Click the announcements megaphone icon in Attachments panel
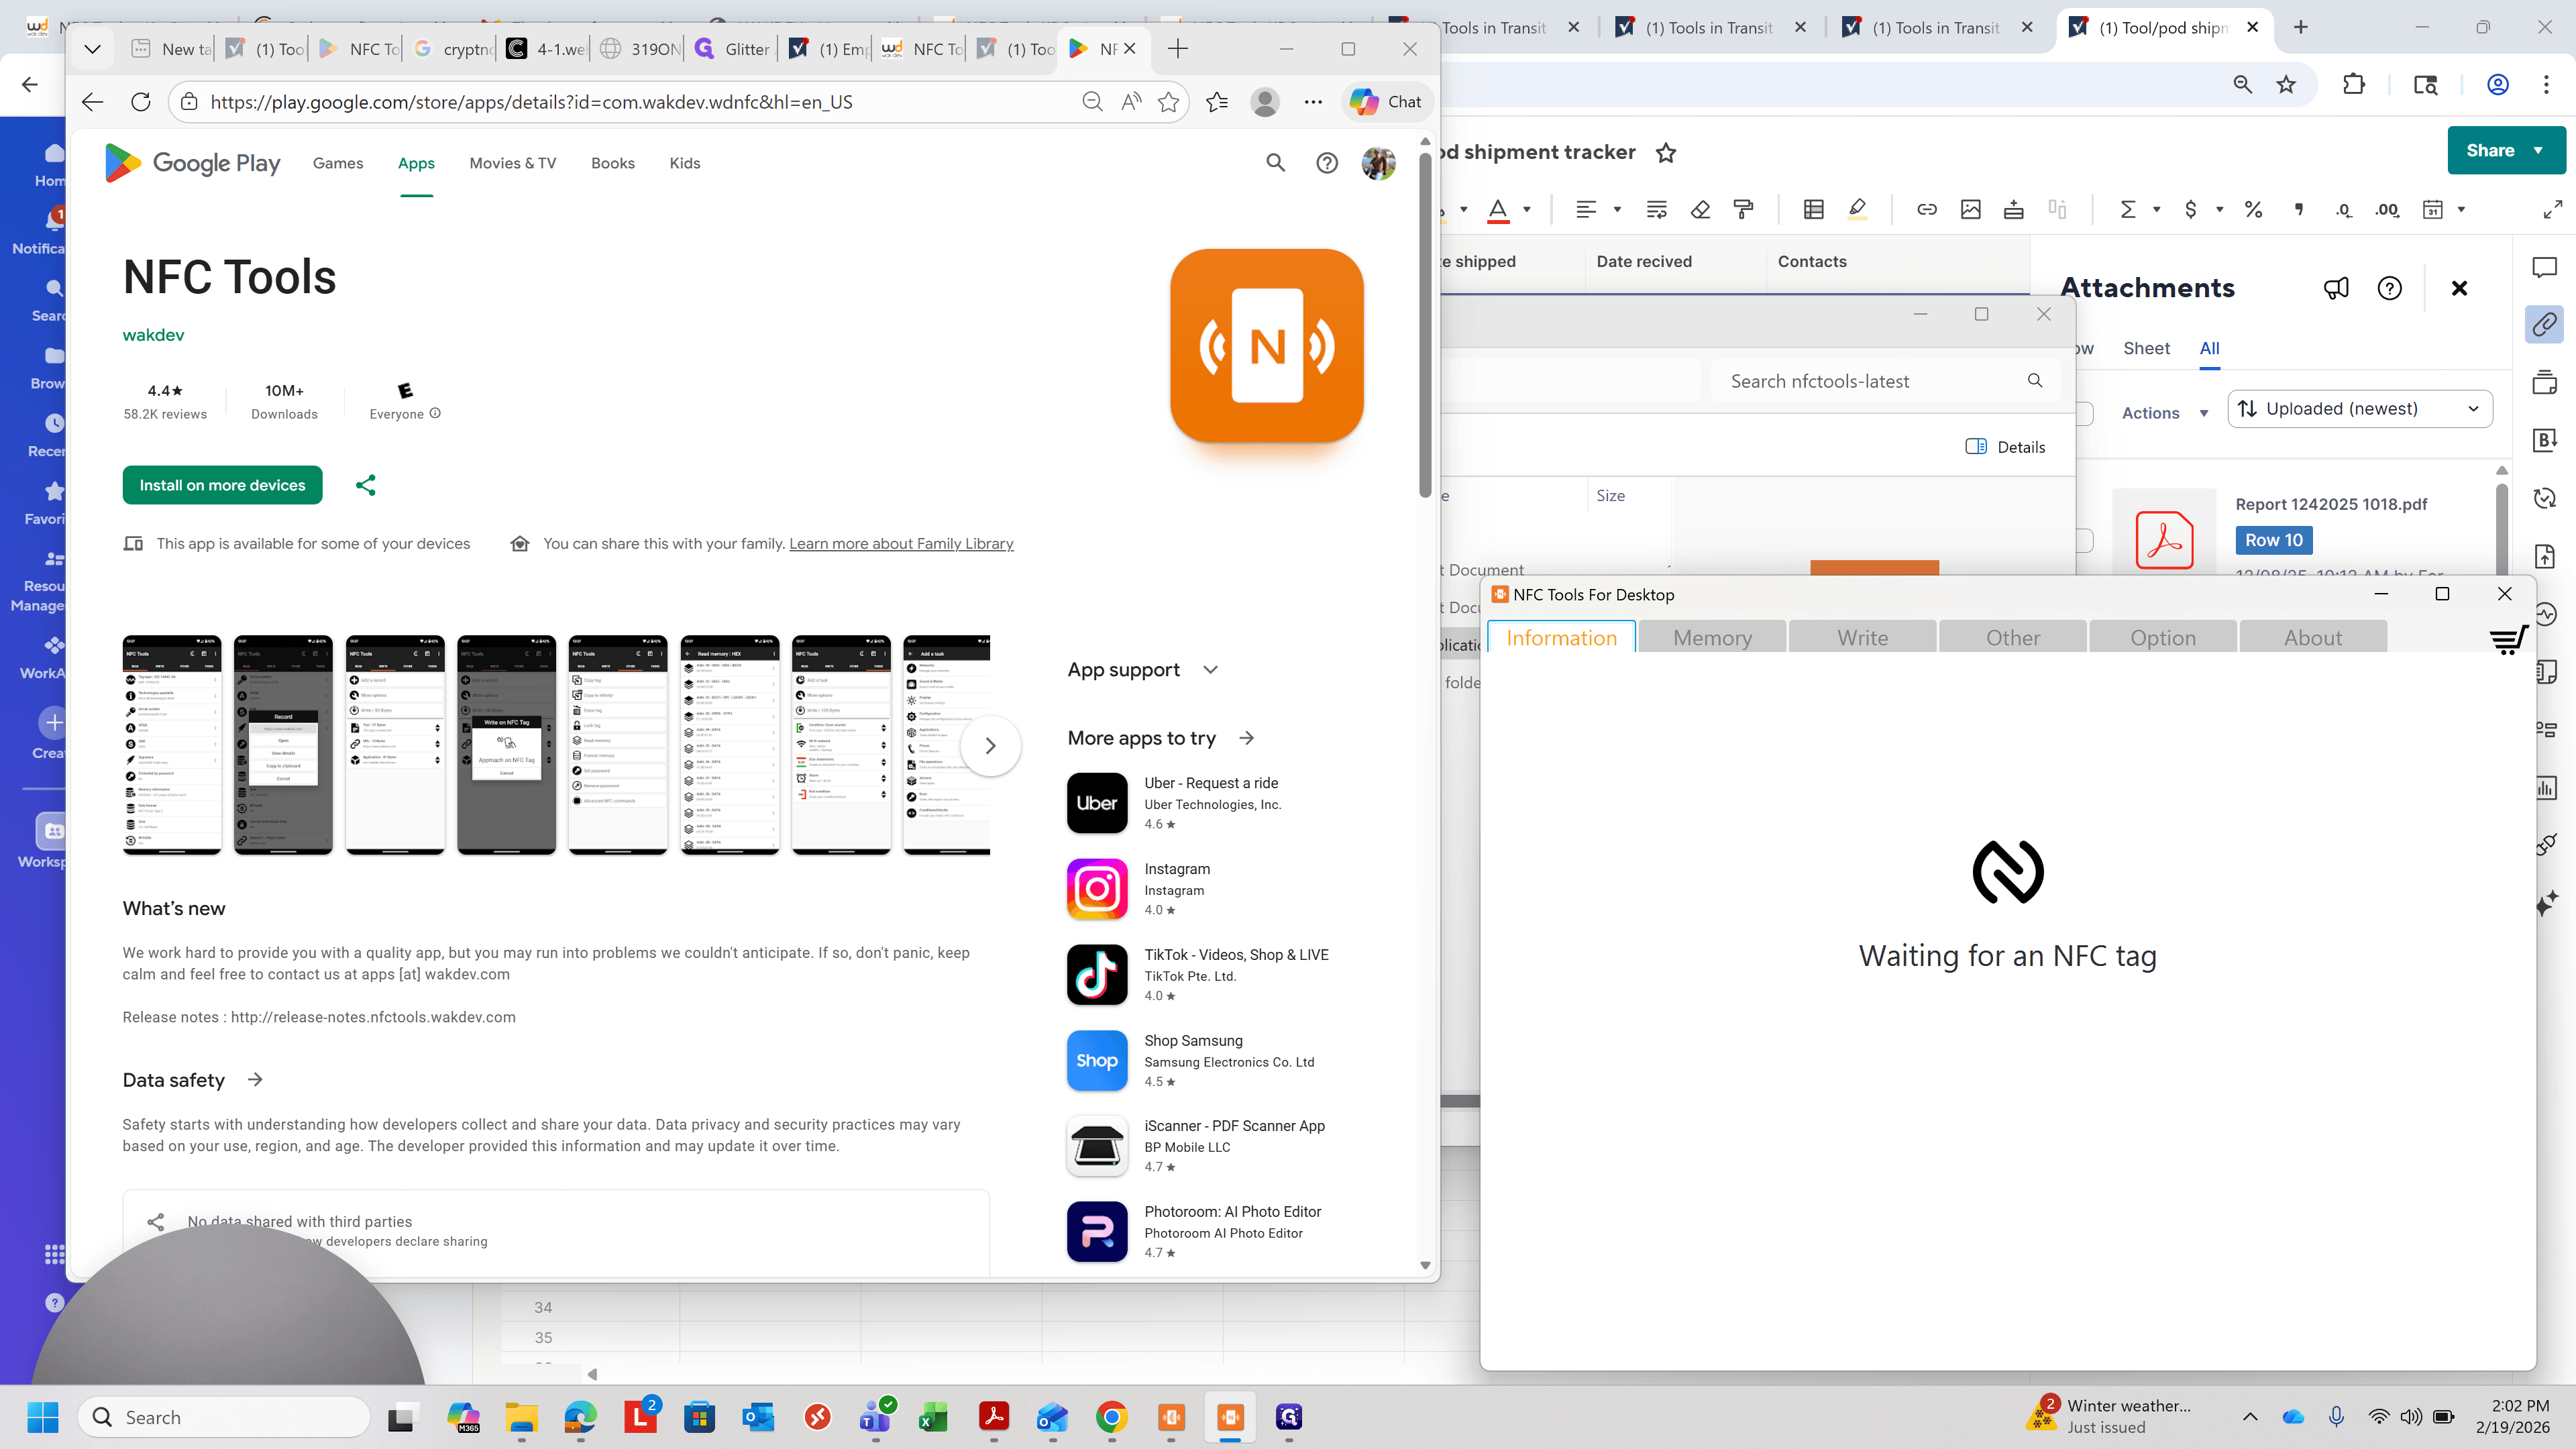The height and width of the screenshot is (1449, 2576). pos(2335,289)
